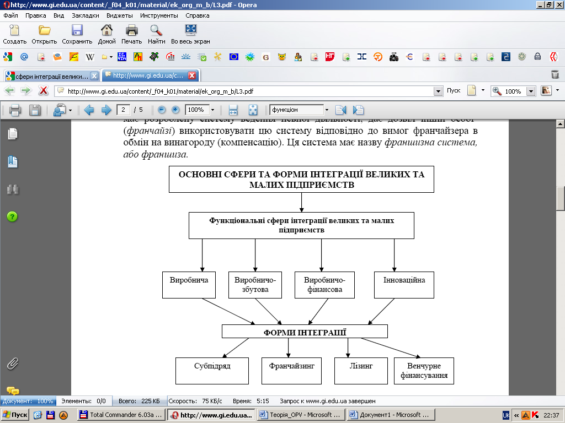This screenshot has height=423, width=565.
Task: Open the Закладки menu
Action: pyautogui.click(x=86, y=15)
